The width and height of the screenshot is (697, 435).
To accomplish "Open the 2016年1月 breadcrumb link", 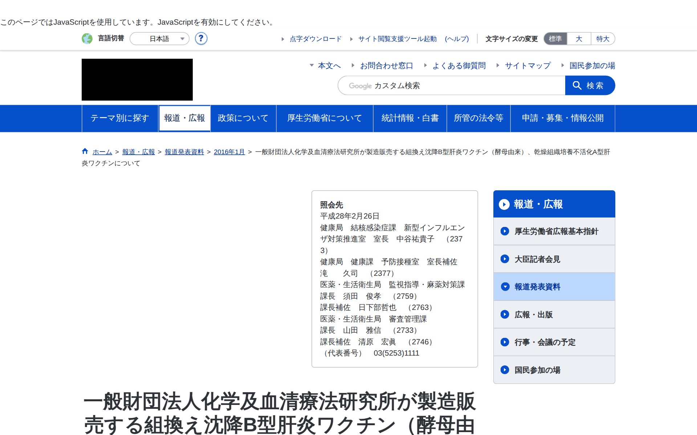I will 229,152.
